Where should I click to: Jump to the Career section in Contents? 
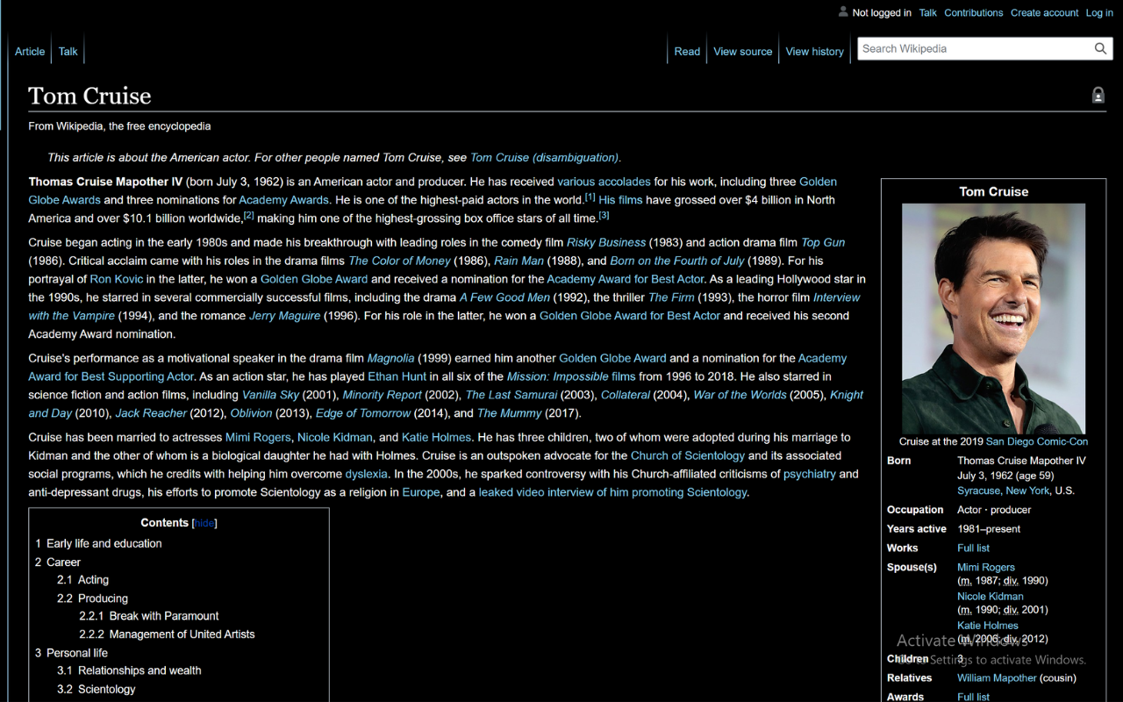(x=58, y=562)
